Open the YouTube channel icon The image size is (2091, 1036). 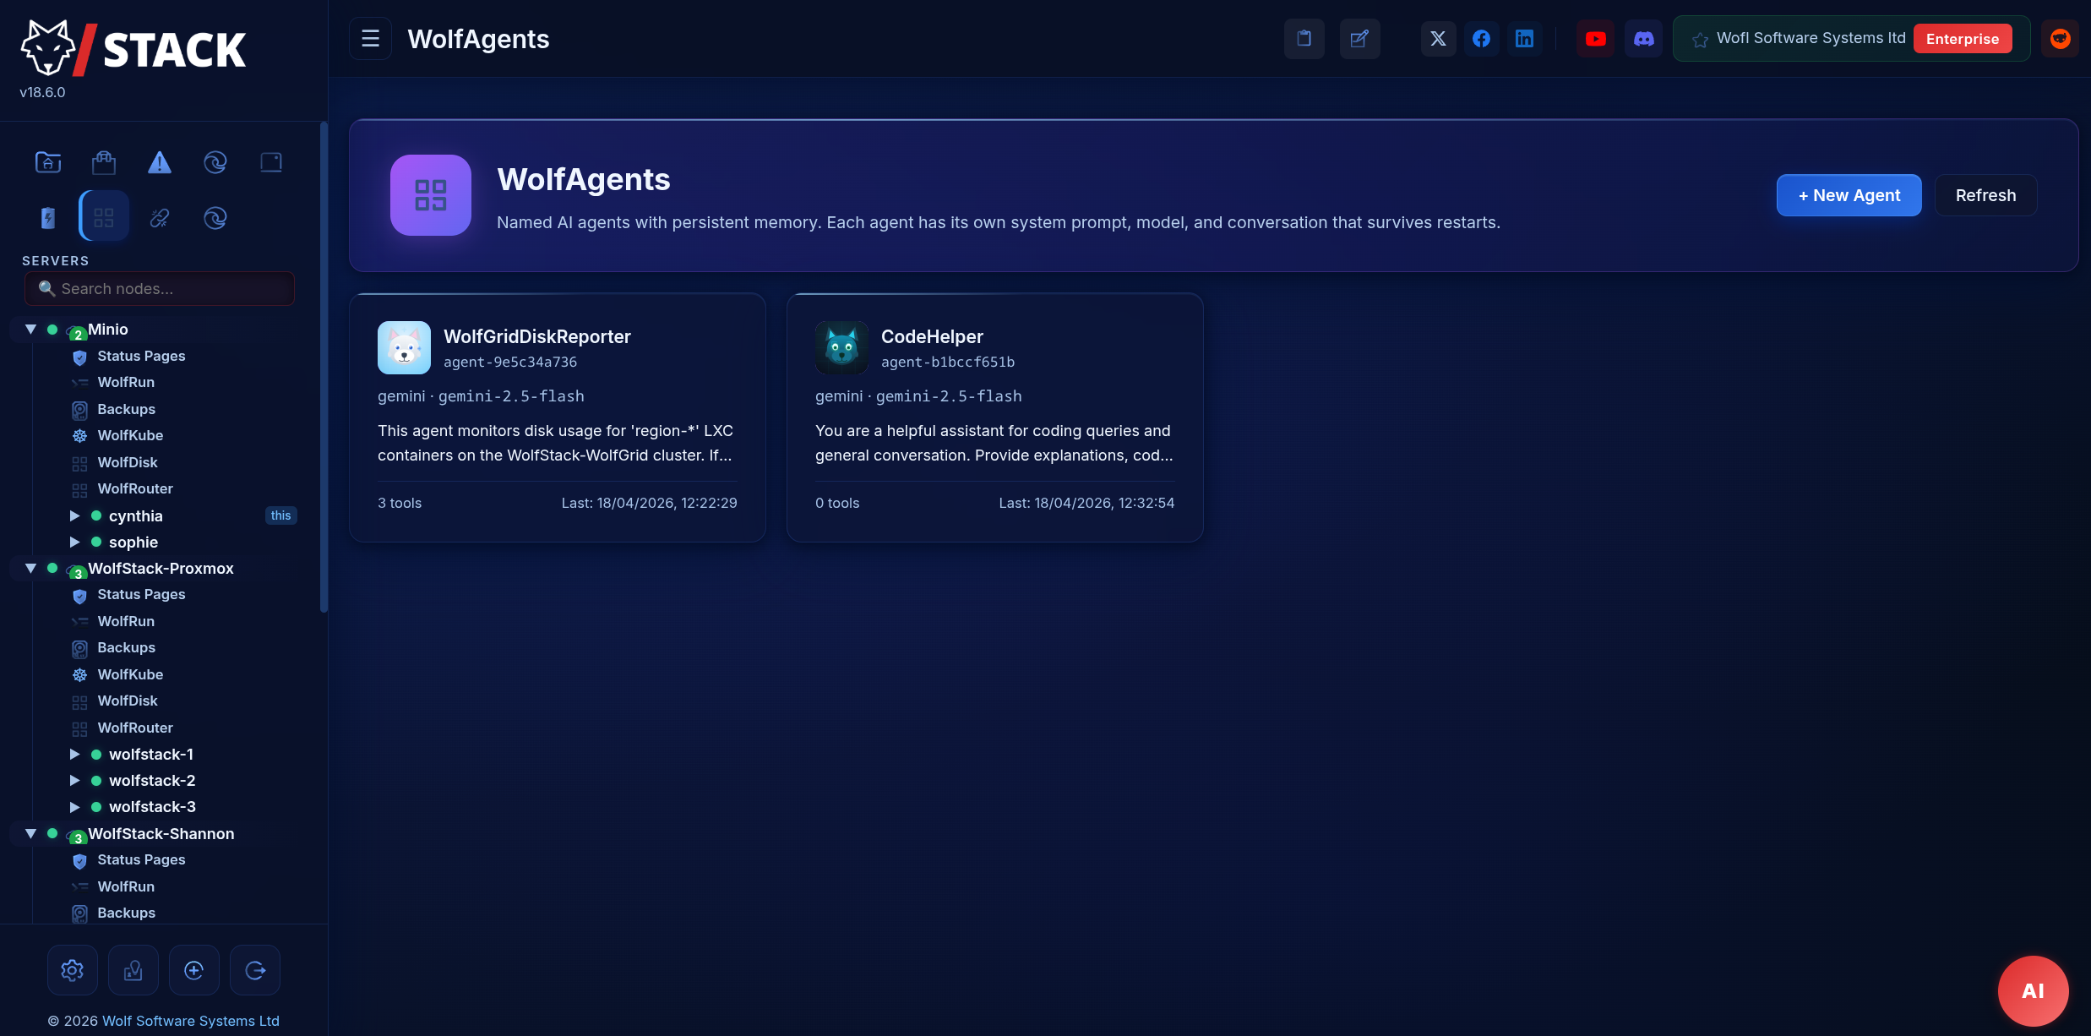click(1596, 39)
